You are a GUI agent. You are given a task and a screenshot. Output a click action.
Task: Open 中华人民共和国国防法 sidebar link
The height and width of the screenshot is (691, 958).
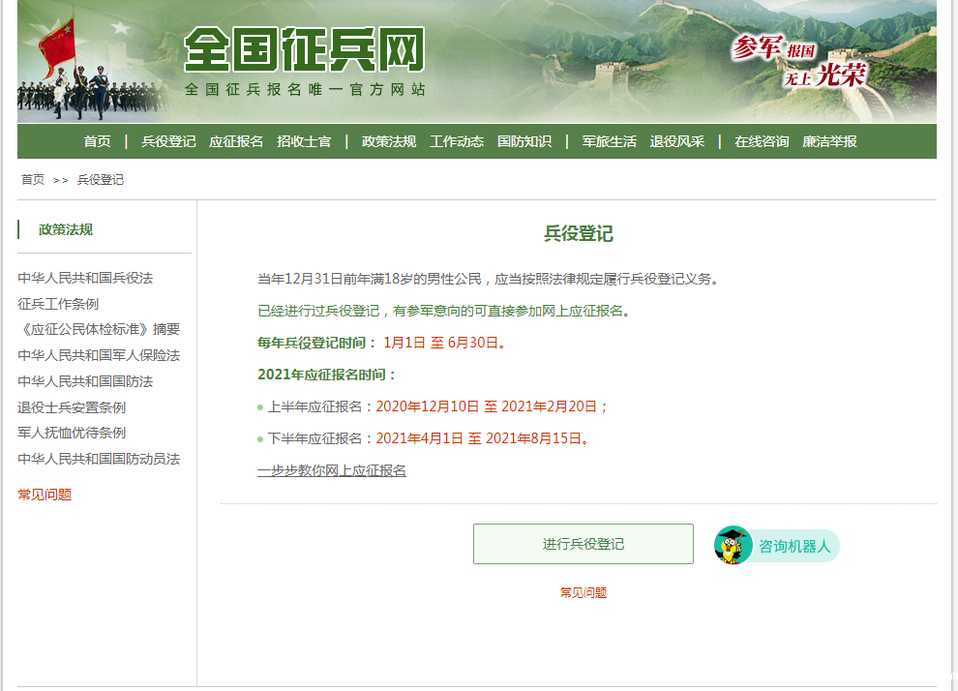click(x=85, y=381)
